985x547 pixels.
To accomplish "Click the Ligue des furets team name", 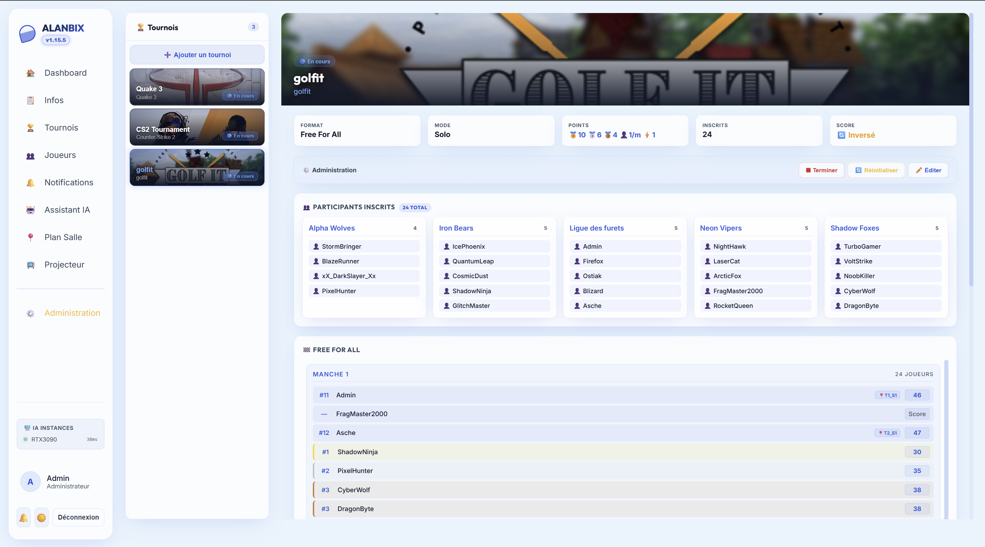I will [x=597, y=228].
